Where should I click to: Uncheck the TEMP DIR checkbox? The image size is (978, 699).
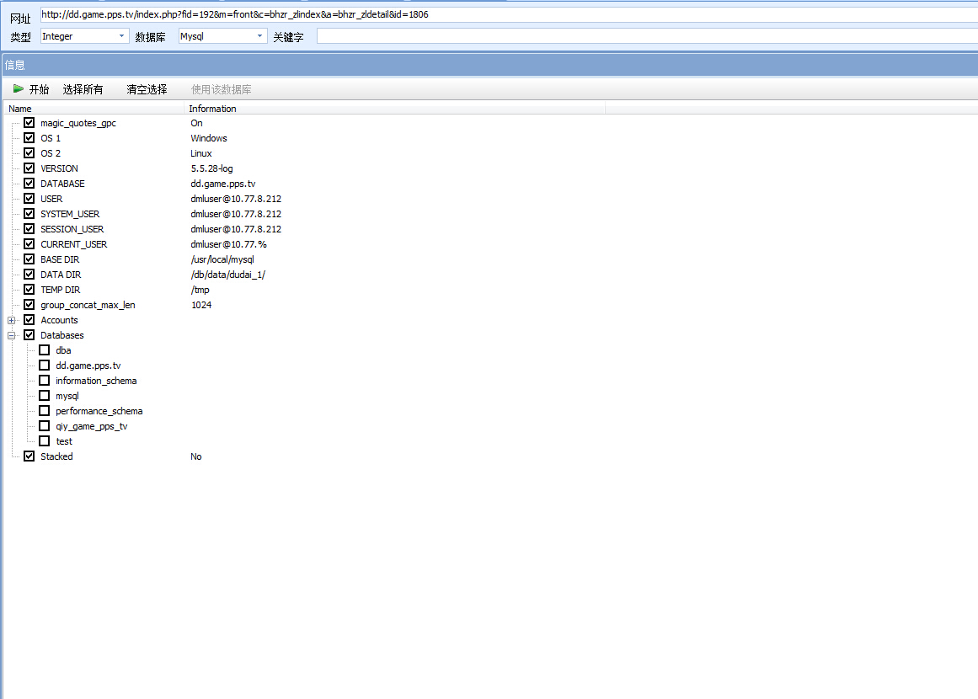click(x=29, y=290)
